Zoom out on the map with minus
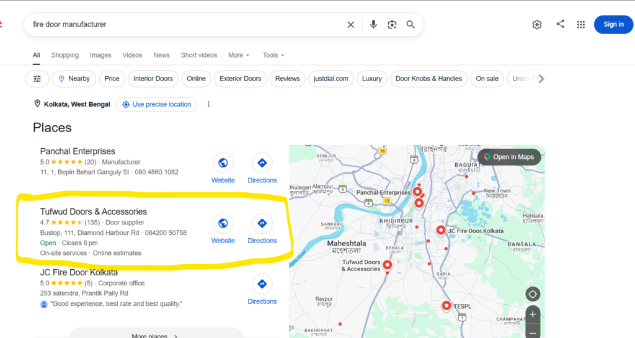The width and height of the screenshot is (635, 338). tap(533, 333)
